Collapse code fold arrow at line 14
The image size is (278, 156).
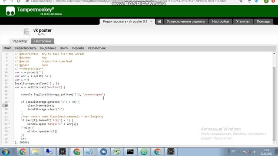coord(9,87)
